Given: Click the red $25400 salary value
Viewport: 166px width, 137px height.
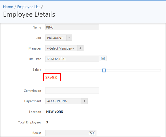Looking at the screenshot, I should pyautogui.click(x=51, y=78).
